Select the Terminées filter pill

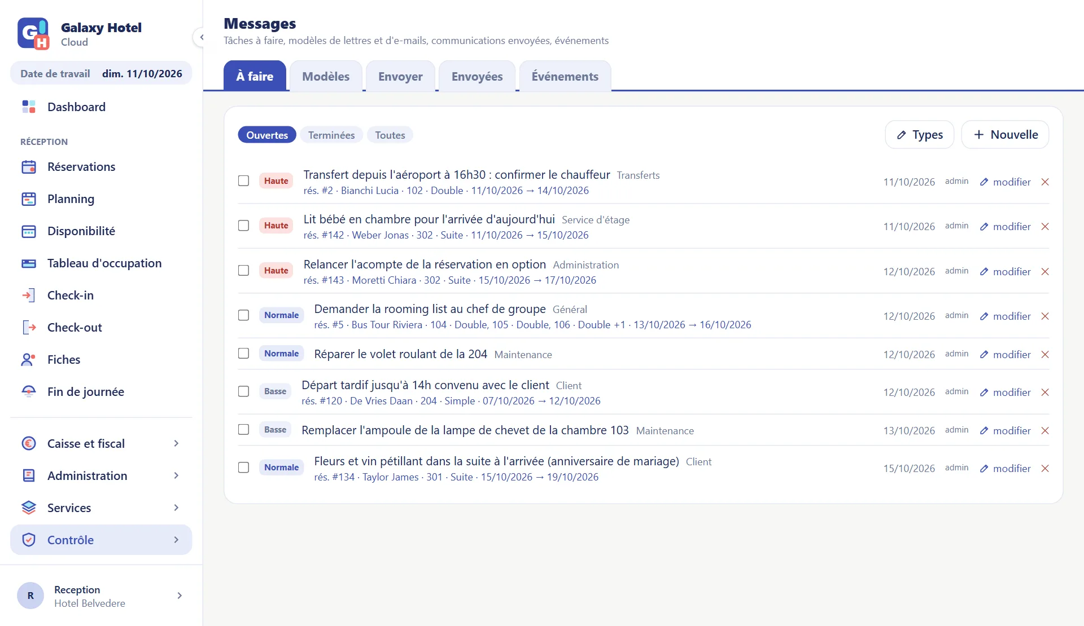[331, 135]
